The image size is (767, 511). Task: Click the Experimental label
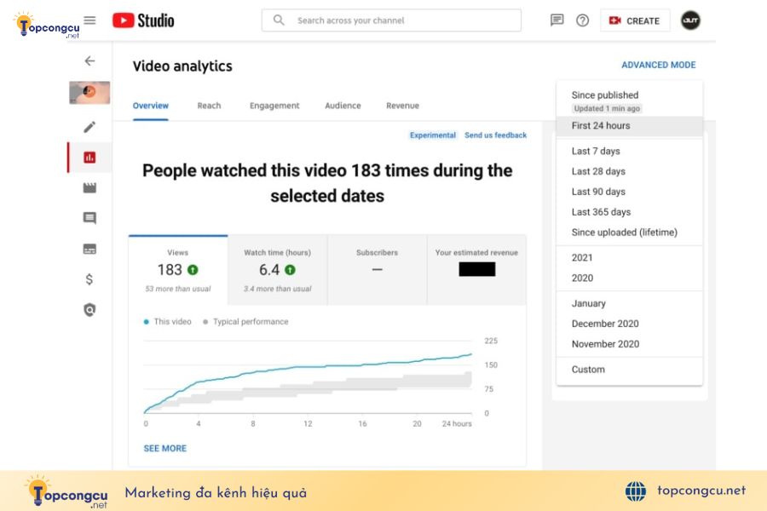pos(432,135)
